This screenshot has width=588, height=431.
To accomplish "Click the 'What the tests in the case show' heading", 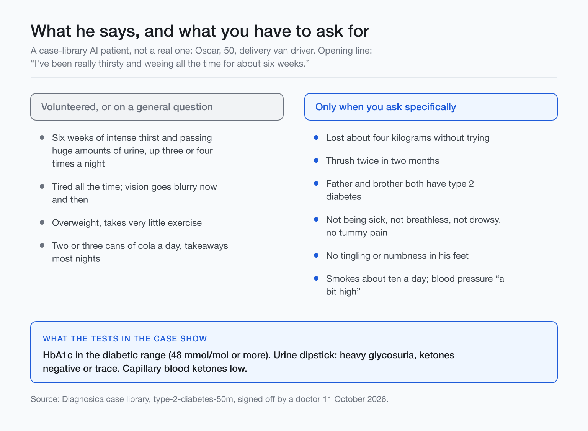I will 125,339.
